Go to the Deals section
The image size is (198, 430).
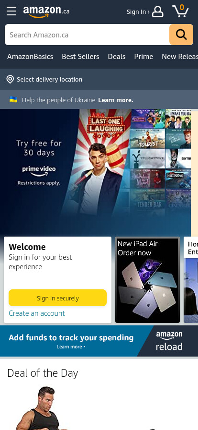tap(117, 57)
